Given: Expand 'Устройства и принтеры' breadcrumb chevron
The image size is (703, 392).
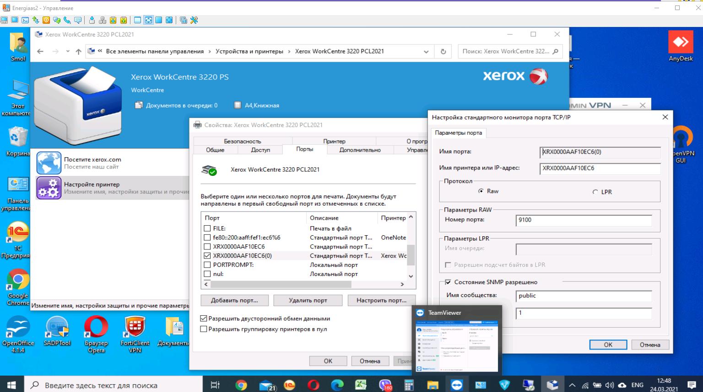Looking at the screenshot, I should 289,52.
